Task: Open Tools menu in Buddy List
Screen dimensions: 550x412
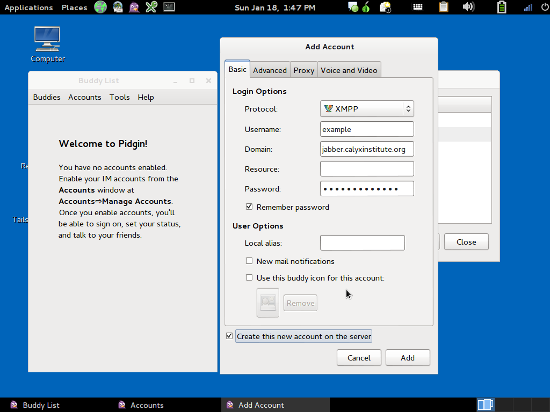Action: point(120,97)
